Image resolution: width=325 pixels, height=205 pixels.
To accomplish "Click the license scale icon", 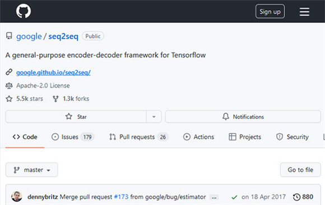I will coord(9,85).
